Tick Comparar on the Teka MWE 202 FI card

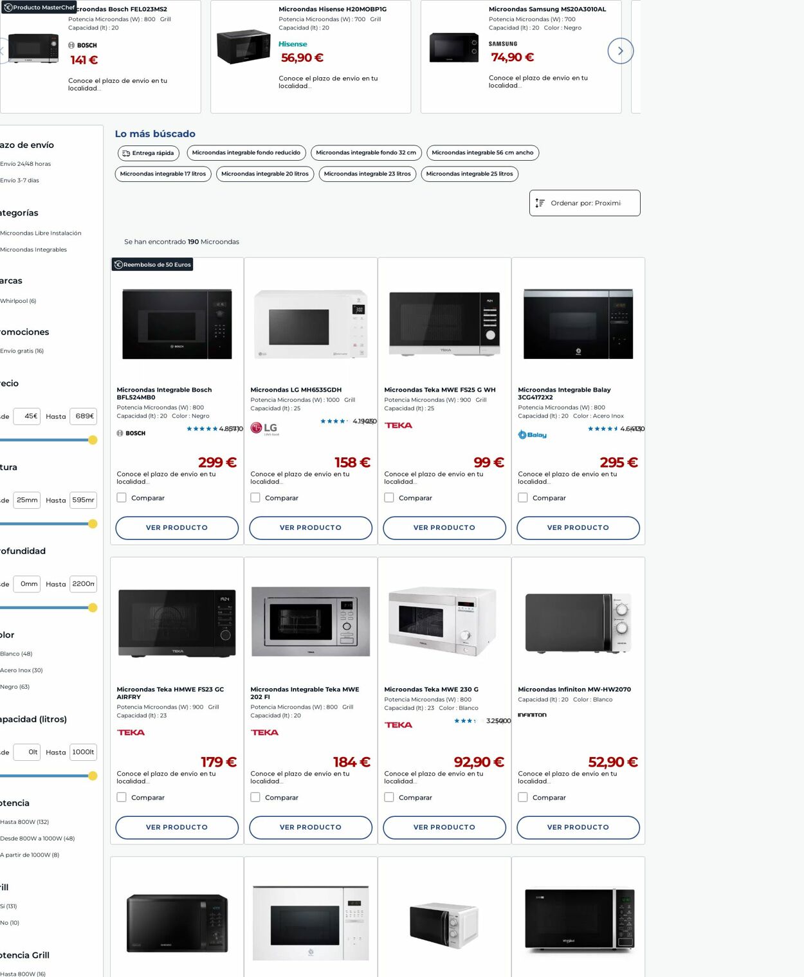click(255, 797)
